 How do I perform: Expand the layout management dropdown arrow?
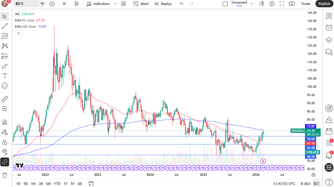[252, 4]
